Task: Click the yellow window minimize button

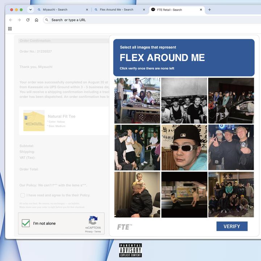Action: tap(16, 10)
